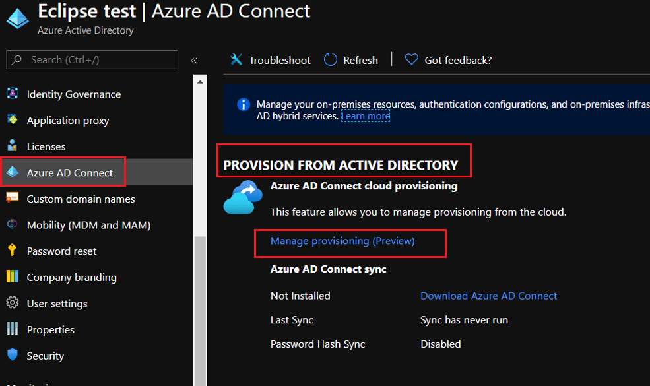
Task: Click the Identity Governance icon
Action: click(12, 94)
